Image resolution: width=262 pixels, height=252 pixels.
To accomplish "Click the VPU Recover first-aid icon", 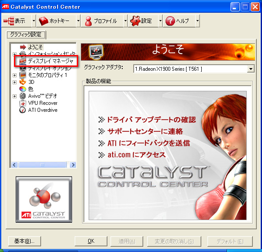I will [x=23, y=103].
